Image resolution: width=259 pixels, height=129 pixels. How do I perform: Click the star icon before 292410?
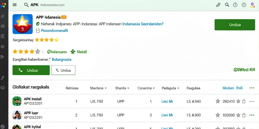tap(218, 101)
